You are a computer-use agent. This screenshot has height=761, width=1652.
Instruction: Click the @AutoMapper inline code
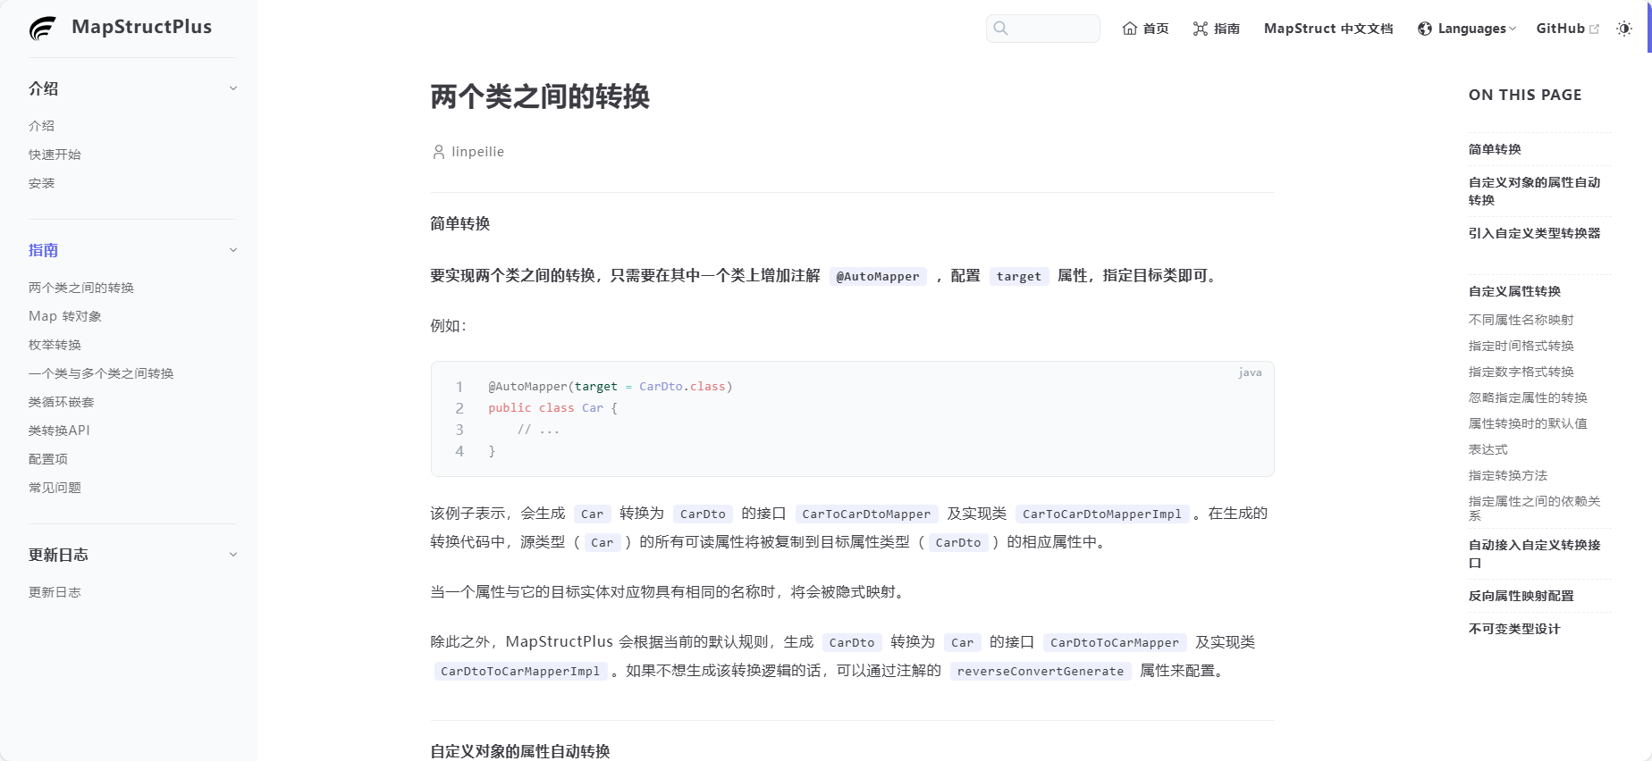[x=878, y=277]
